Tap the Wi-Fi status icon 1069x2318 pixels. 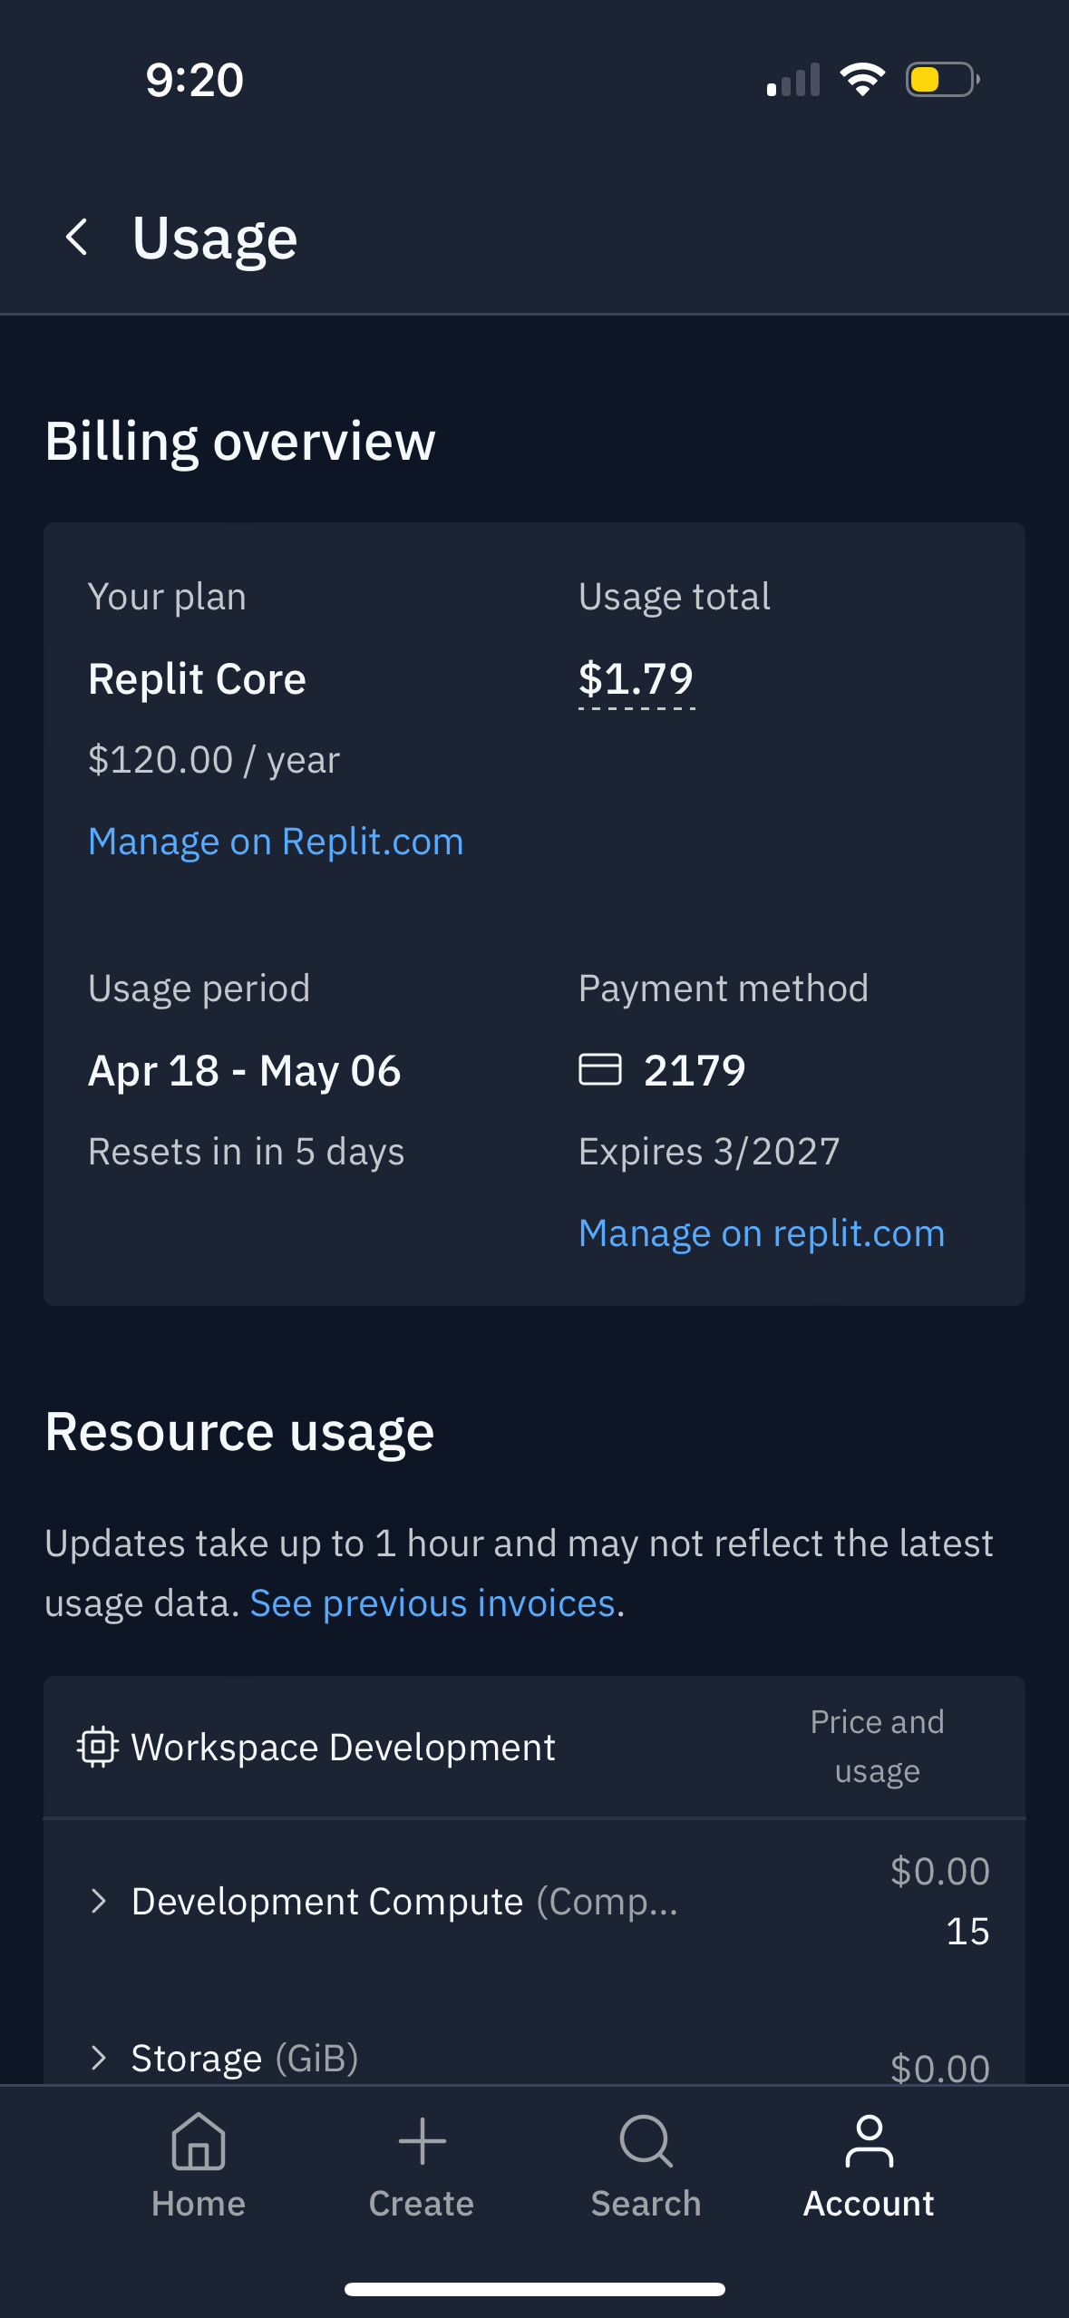pos(862,80)
